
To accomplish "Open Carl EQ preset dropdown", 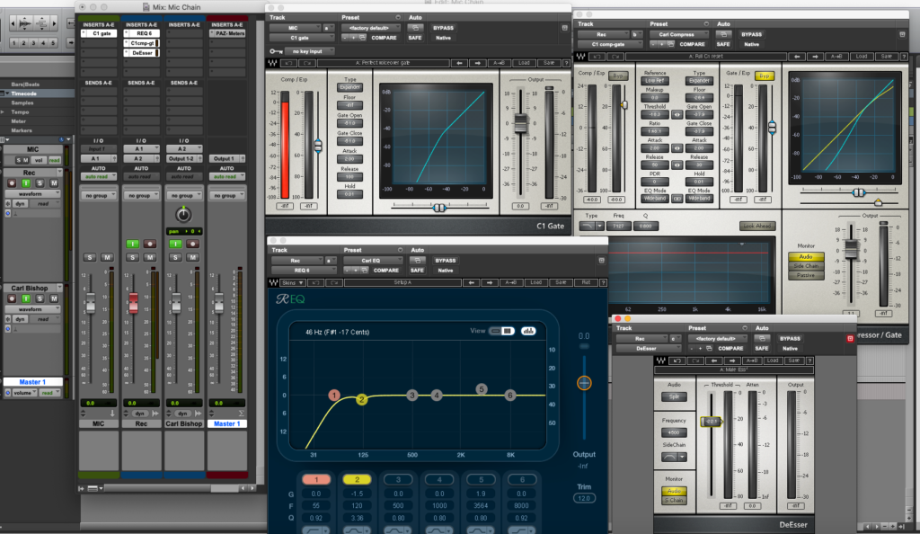I will [x=373, y=261].
